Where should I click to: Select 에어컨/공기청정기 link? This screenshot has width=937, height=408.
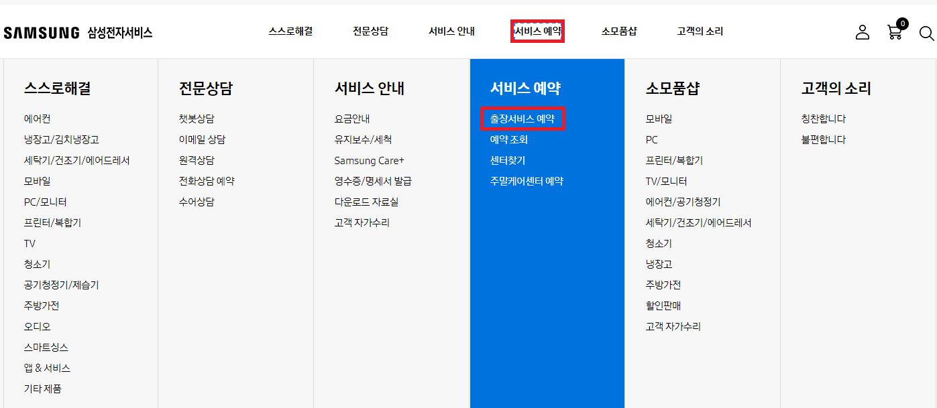pyautogui.click(x=683, y=202)
